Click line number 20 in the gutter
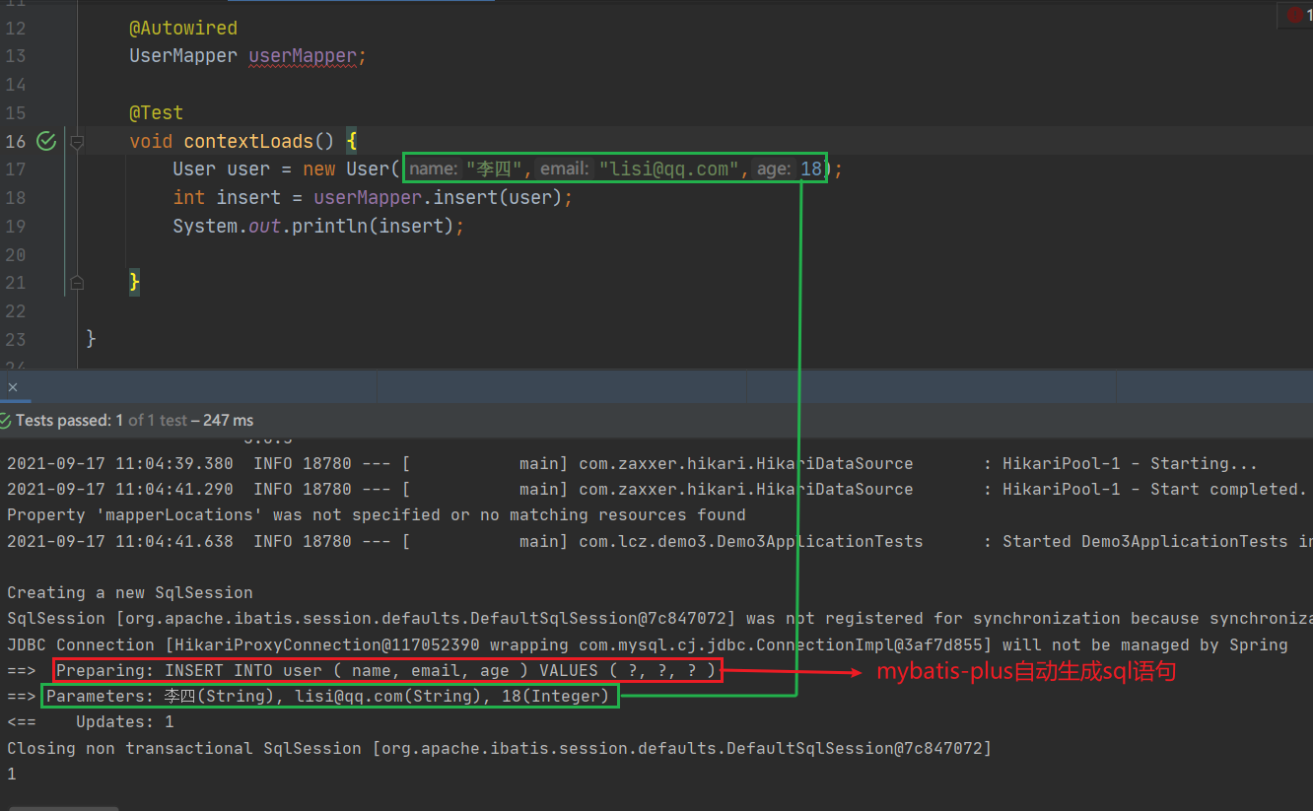The image size is (1313, 811). (16, 255)
